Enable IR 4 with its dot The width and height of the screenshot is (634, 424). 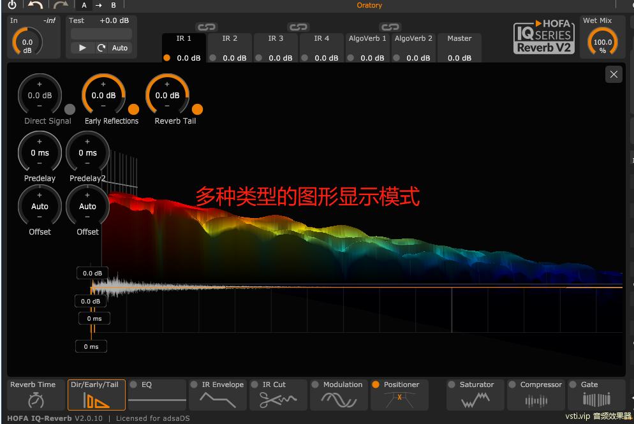click(305, 58)
